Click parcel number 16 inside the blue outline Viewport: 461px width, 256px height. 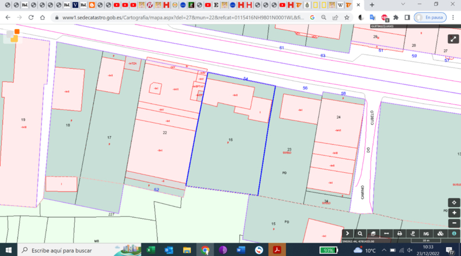pos(230,140)
